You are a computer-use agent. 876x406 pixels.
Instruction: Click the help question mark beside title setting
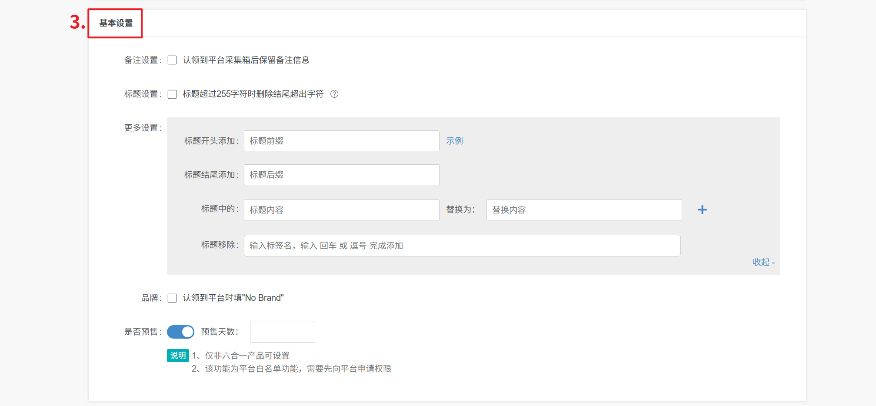334,94
